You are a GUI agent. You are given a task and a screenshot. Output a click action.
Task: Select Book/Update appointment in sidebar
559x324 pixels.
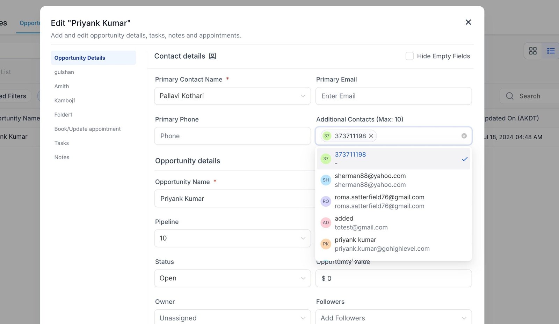pos(87,129)
